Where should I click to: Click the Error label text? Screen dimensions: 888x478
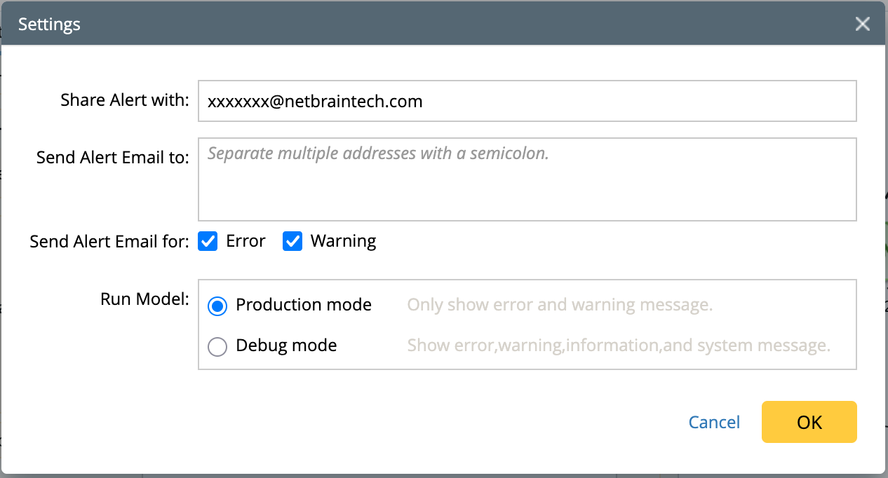(x=245, y=241)
